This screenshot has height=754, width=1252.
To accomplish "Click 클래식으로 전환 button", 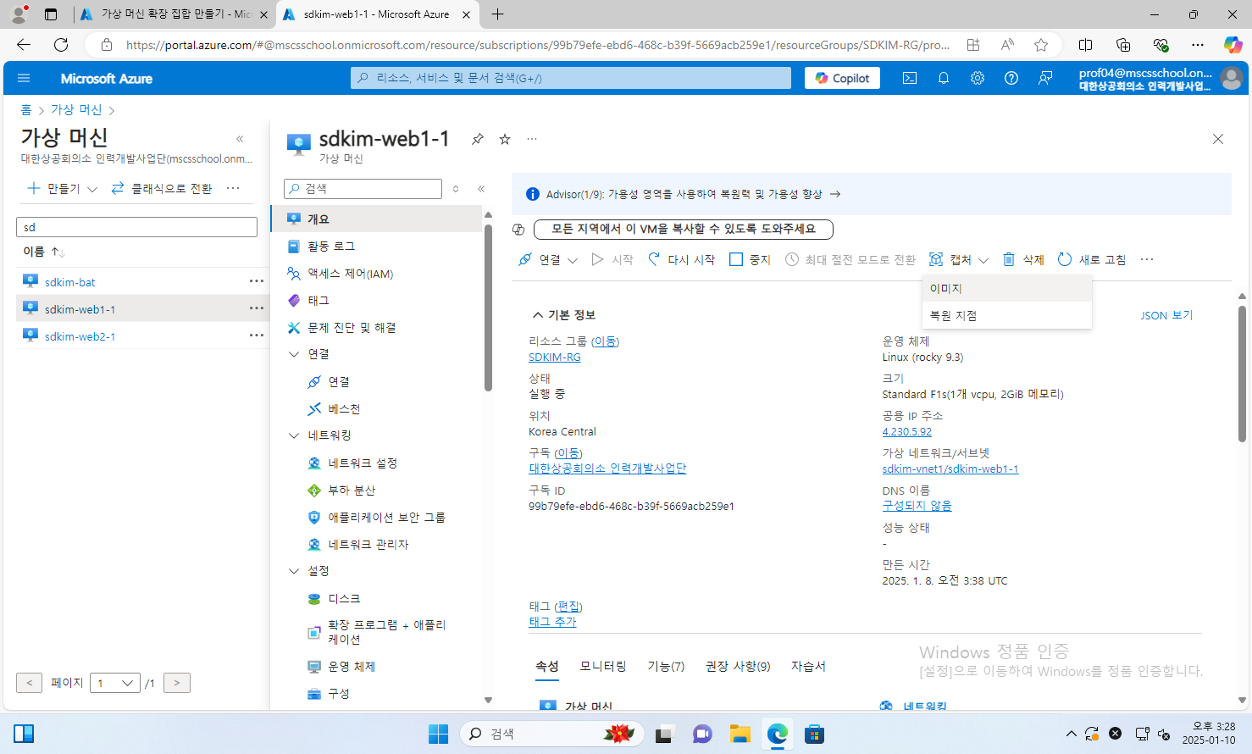I will pos(162,188).
